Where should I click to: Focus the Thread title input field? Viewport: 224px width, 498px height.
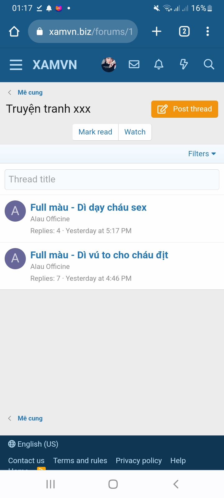112,180
